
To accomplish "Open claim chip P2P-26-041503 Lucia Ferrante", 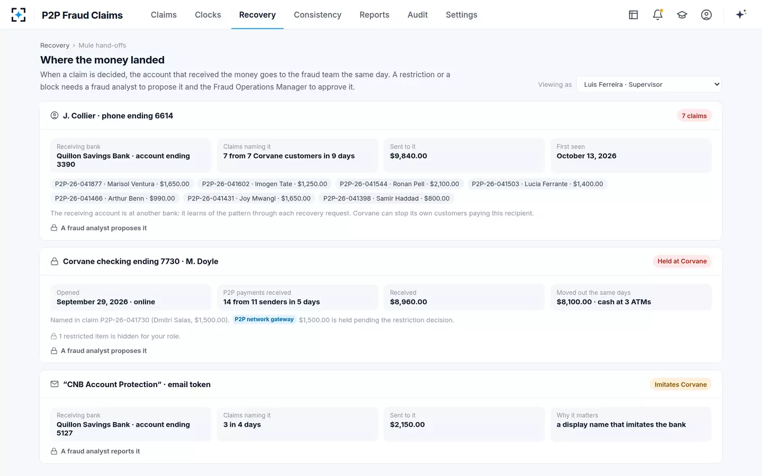I will tap(537, 184).
